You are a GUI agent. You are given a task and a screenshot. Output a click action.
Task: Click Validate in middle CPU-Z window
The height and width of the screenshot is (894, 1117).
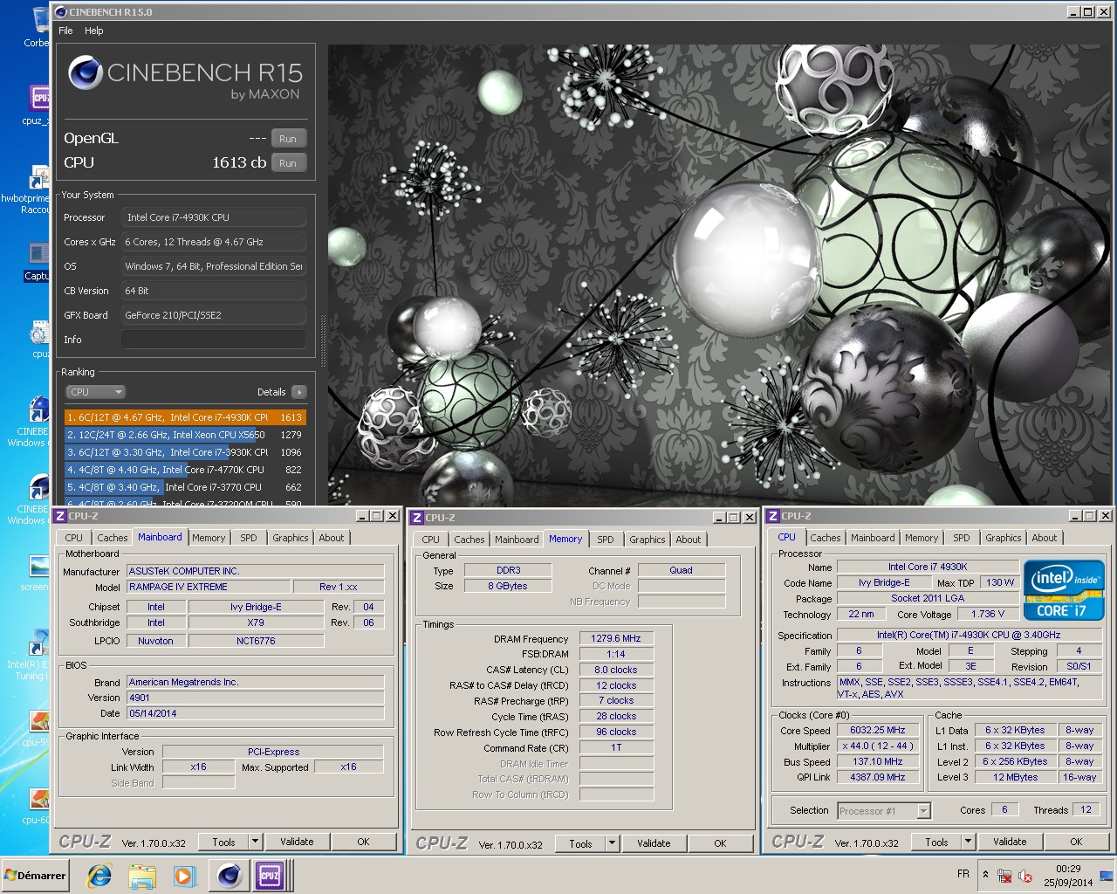(654, 843)
